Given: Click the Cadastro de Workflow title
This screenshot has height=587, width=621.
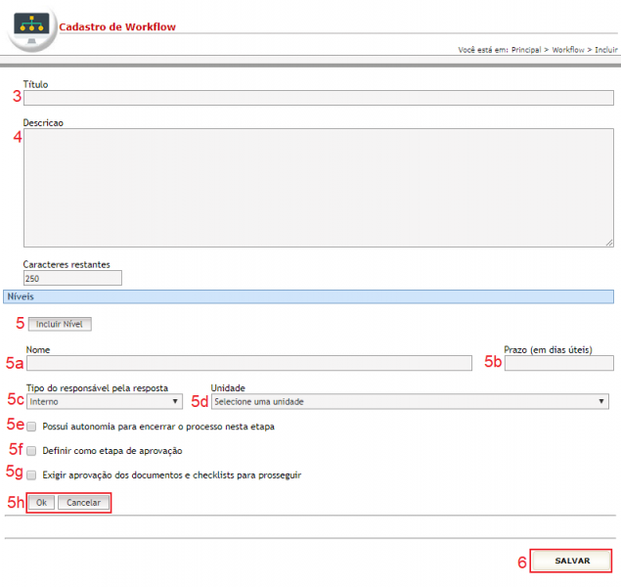Looking at the screenshot, I should click(117, 27).
